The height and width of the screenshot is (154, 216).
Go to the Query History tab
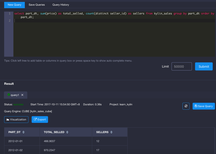61,5
